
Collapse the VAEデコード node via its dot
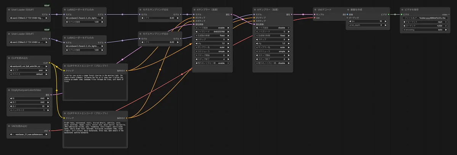[x=316, y=10]
